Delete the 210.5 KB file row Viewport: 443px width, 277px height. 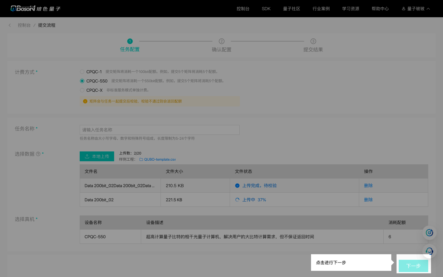[368, 186]
